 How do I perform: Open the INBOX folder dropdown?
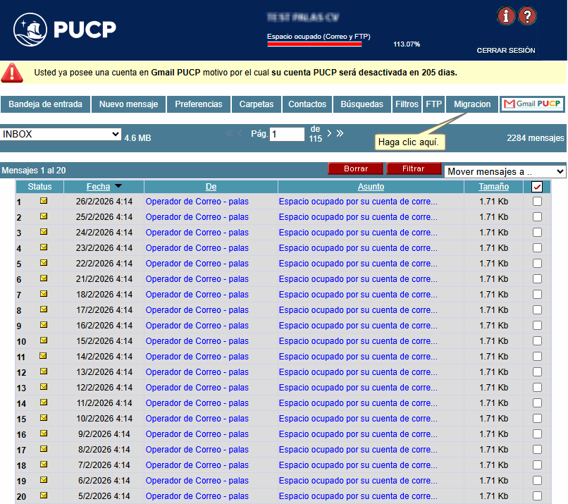61,134
